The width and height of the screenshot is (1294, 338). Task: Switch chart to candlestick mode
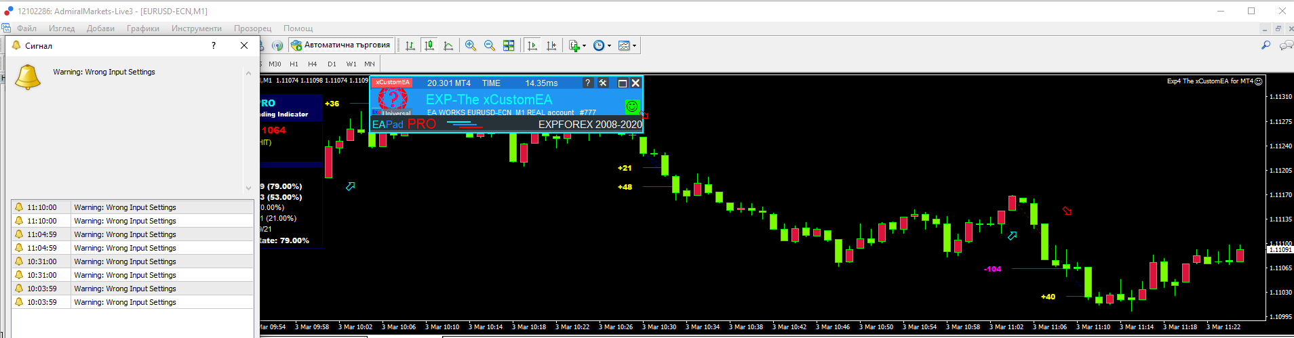point(429,45)
